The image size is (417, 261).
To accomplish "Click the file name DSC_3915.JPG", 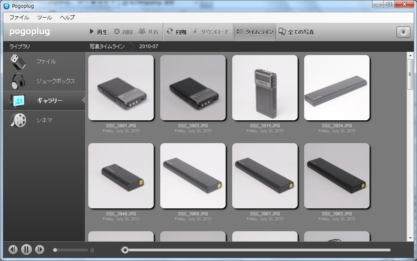I will tap(265, 126).
